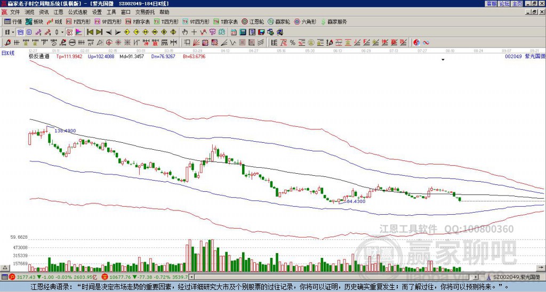Click the 84.4300 low price label
This screenshot has height=292, width=546.
355,201
